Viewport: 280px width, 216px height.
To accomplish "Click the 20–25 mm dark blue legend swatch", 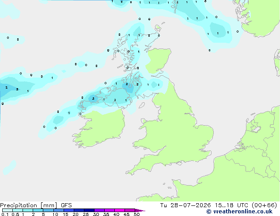I will coord(79,210).
